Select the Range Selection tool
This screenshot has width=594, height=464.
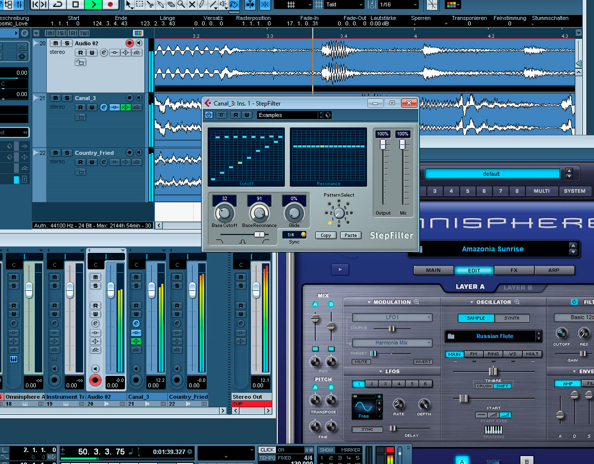coord(140,4)
